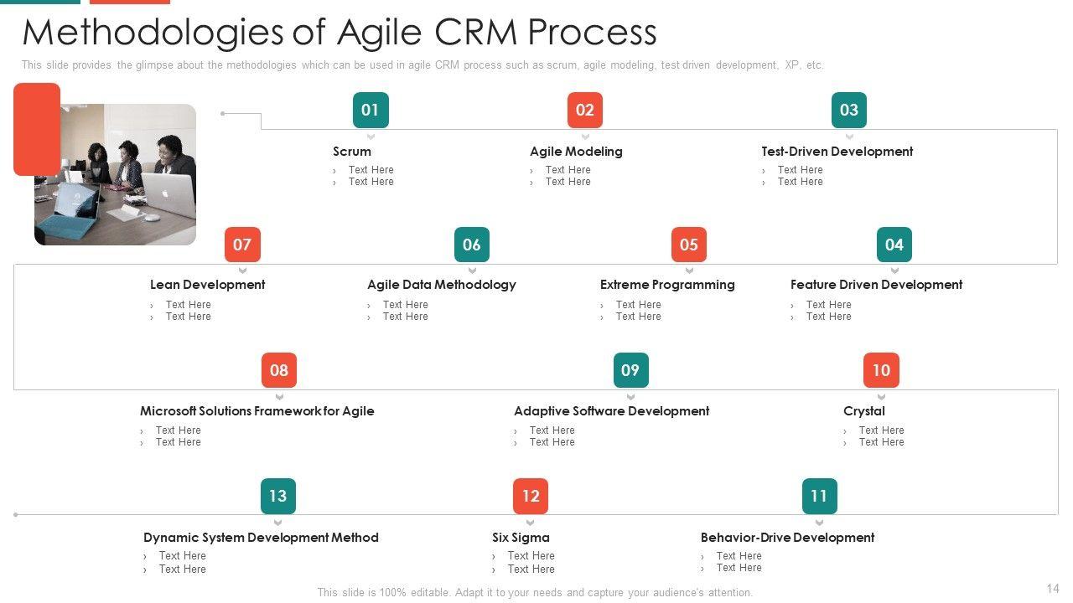Click the chevron below the 05 badge
Screen dimensions: 1073x603
pos(689,271)
